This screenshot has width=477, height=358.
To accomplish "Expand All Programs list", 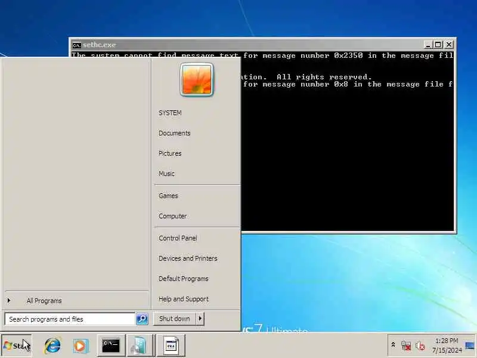I will coord(76,301).
